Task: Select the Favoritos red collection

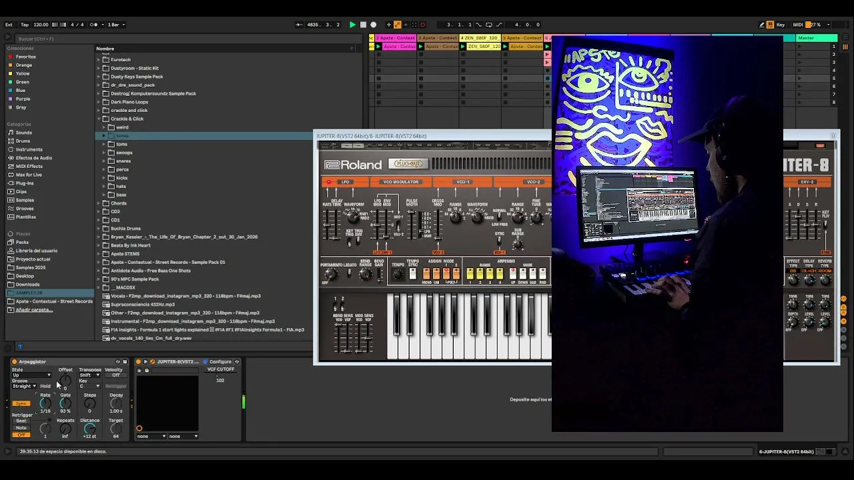Action: click(x=22, y=57)
